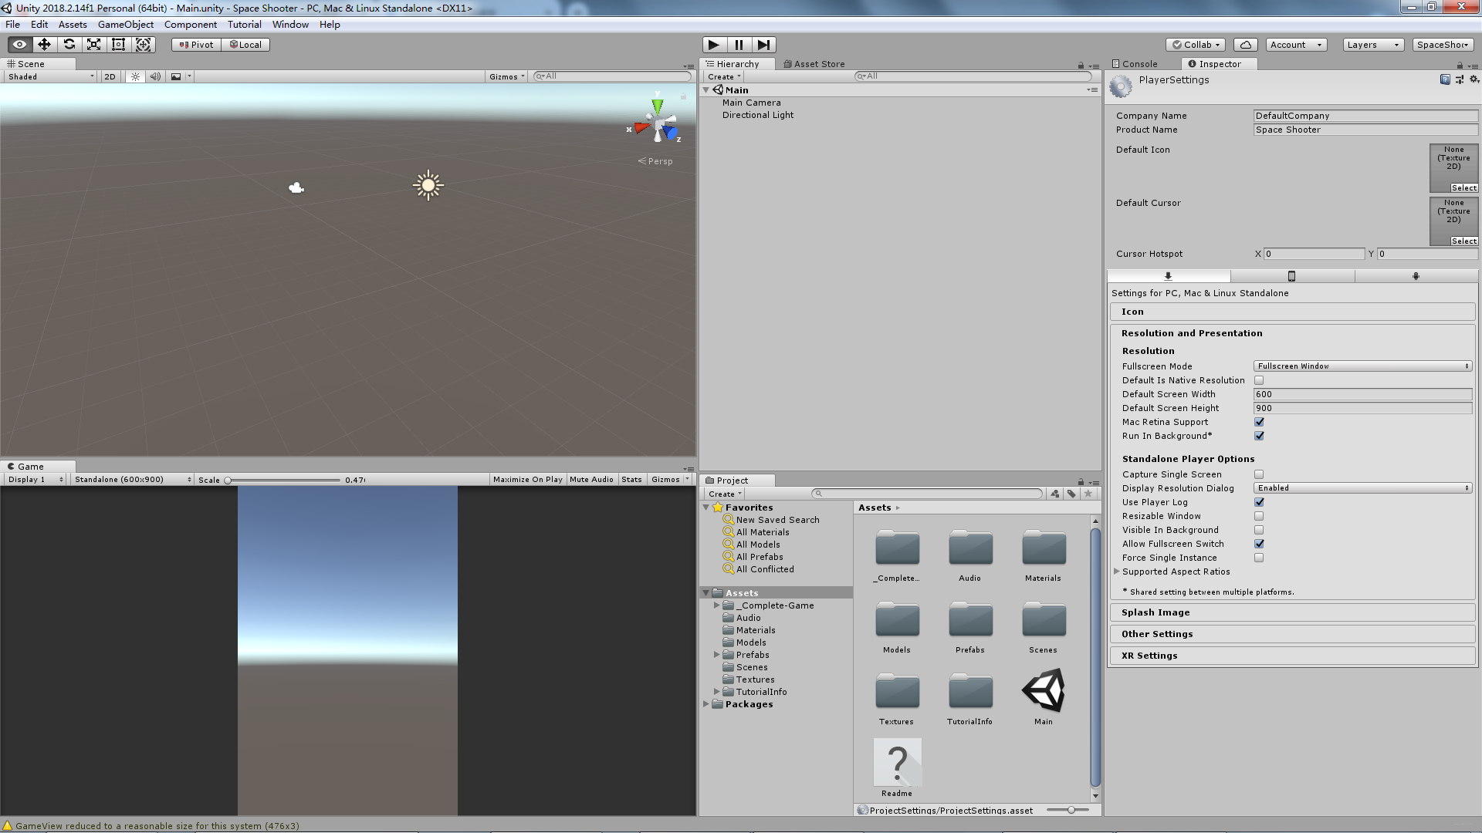Click the scene orientation gizmo
Screen dimensions: 1482x833
657,123
